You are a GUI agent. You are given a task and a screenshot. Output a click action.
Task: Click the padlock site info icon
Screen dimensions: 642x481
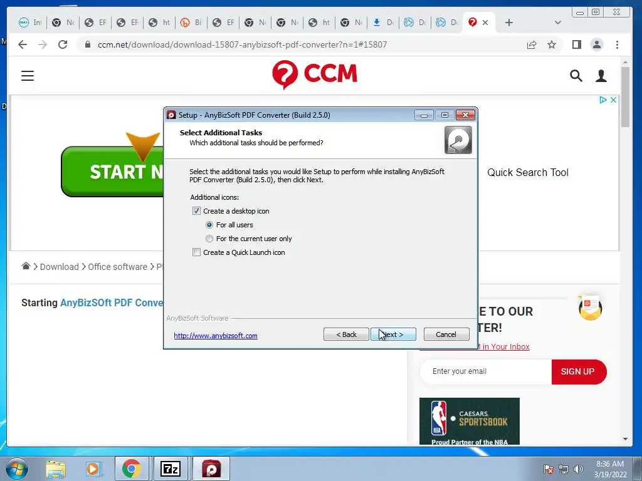87,44
